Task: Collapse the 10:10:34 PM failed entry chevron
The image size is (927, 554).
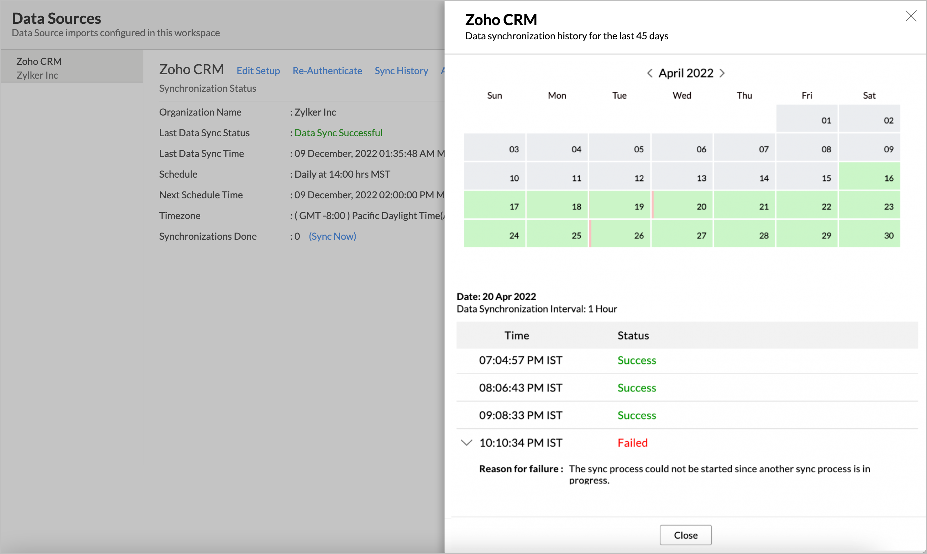Action: (x=466, y=443)
